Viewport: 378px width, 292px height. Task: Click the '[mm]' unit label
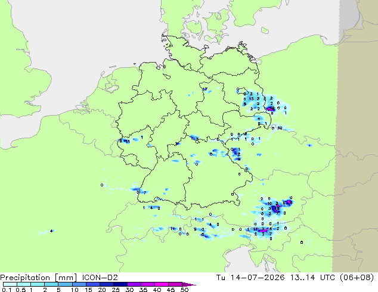click(66, 278)
